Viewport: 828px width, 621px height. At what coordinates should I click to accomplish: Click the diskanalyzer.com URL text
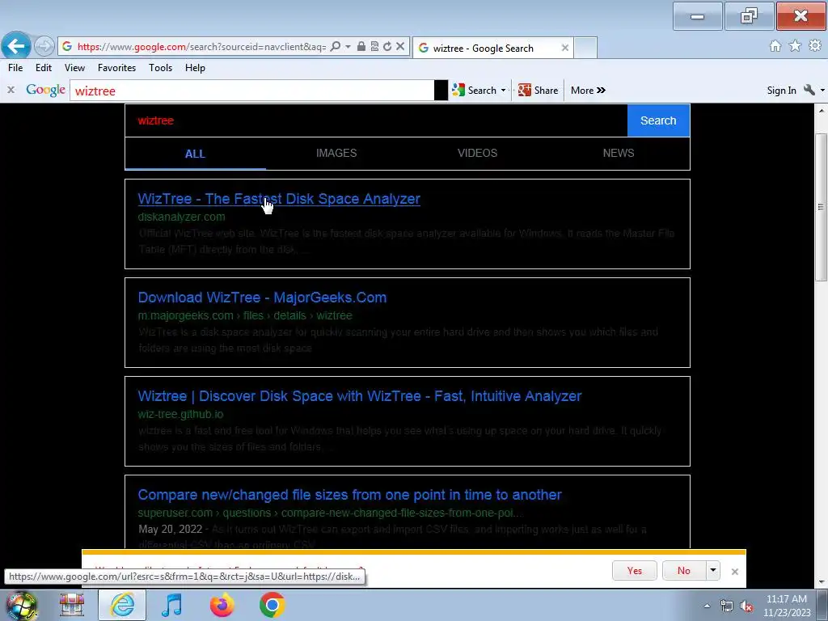click(x=181, y=217)
